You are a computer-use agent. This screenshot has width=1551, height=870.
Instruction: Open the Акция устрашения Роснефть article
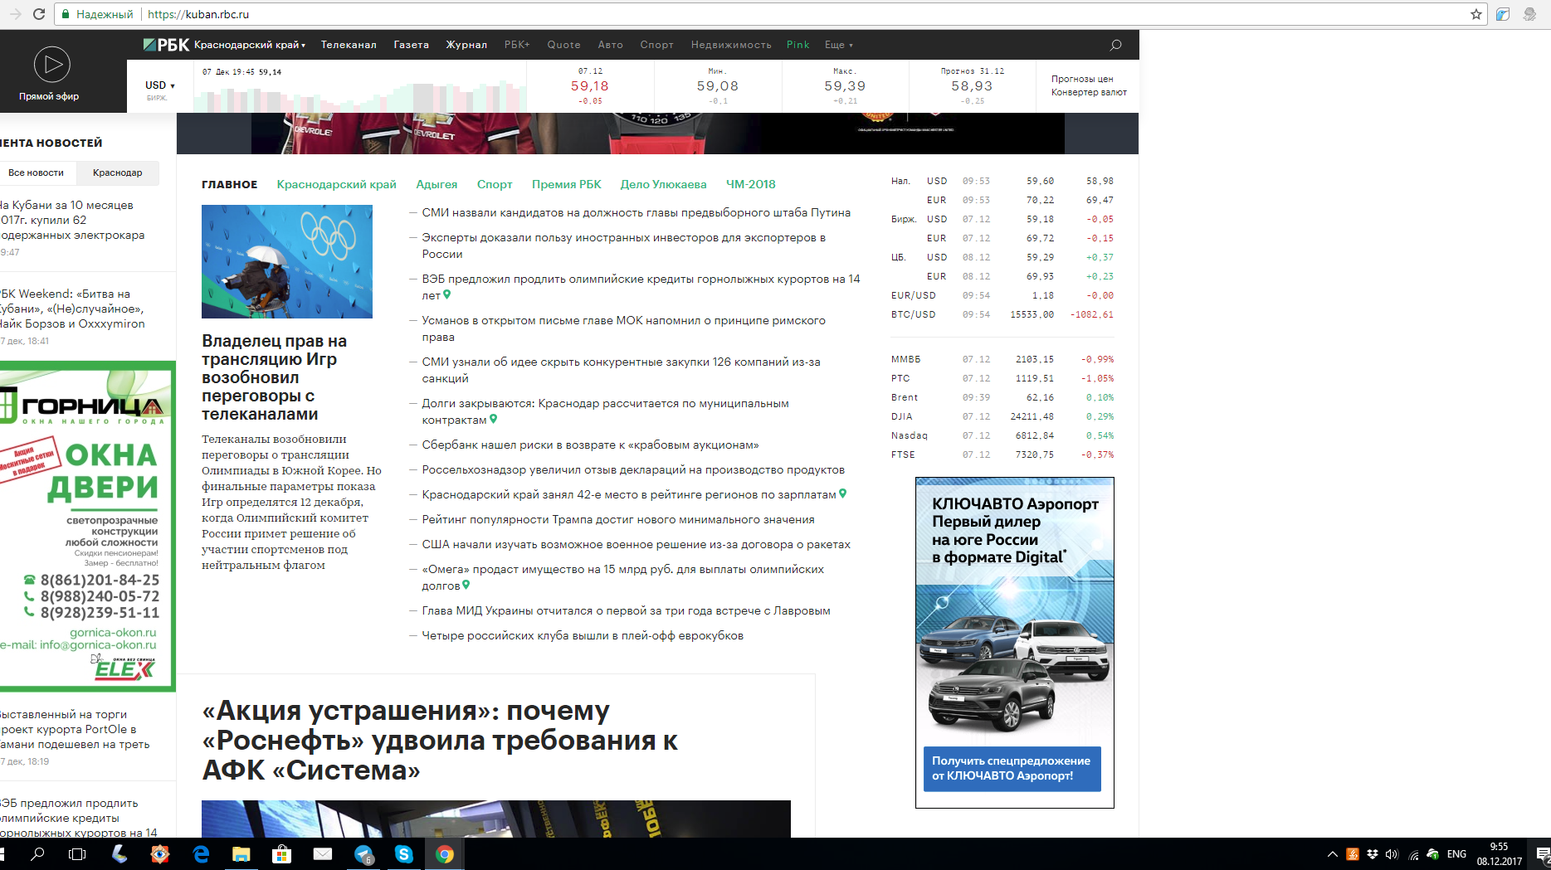(x=440, y=740)
